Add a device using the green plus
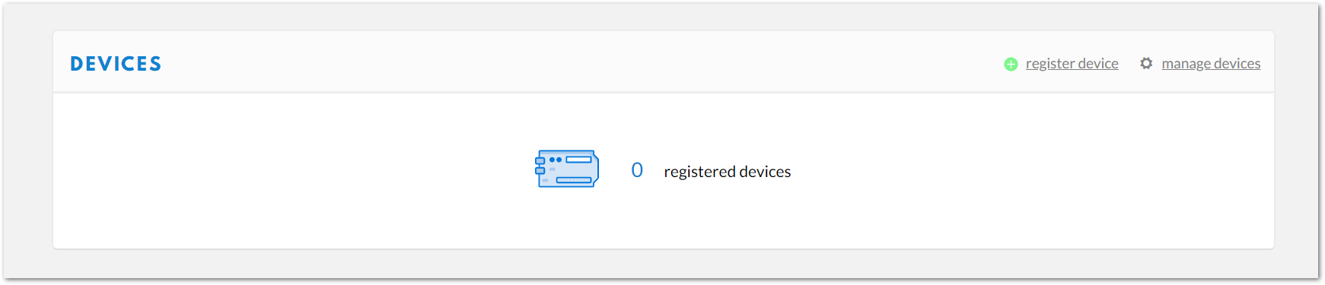Viewport: 1325px width, 285px height. tap(1011, 65)
